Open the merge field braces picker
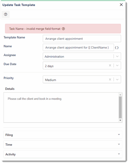This screenshot has width=129, height=164. [x=117, y=48]
